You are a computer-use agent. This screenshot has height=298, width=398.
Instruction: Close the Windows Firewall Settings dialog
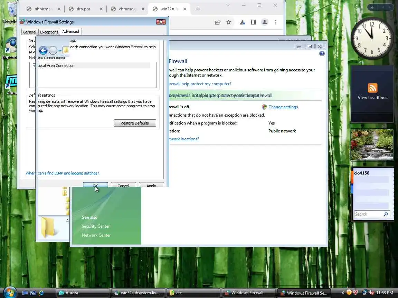click(161, 22)
